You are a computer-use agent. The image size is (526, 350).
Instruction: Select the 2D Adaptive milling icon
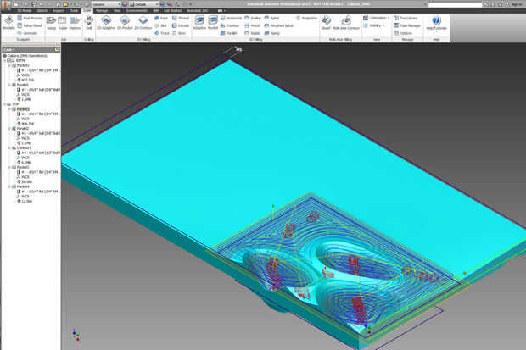106,21
